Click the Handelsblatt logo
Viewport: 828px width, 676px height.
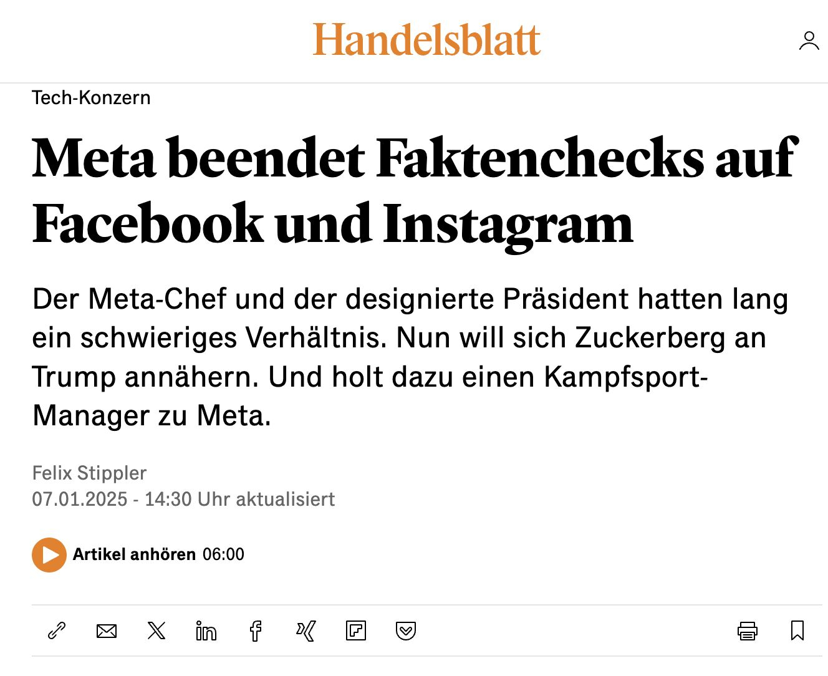point(426,40)
